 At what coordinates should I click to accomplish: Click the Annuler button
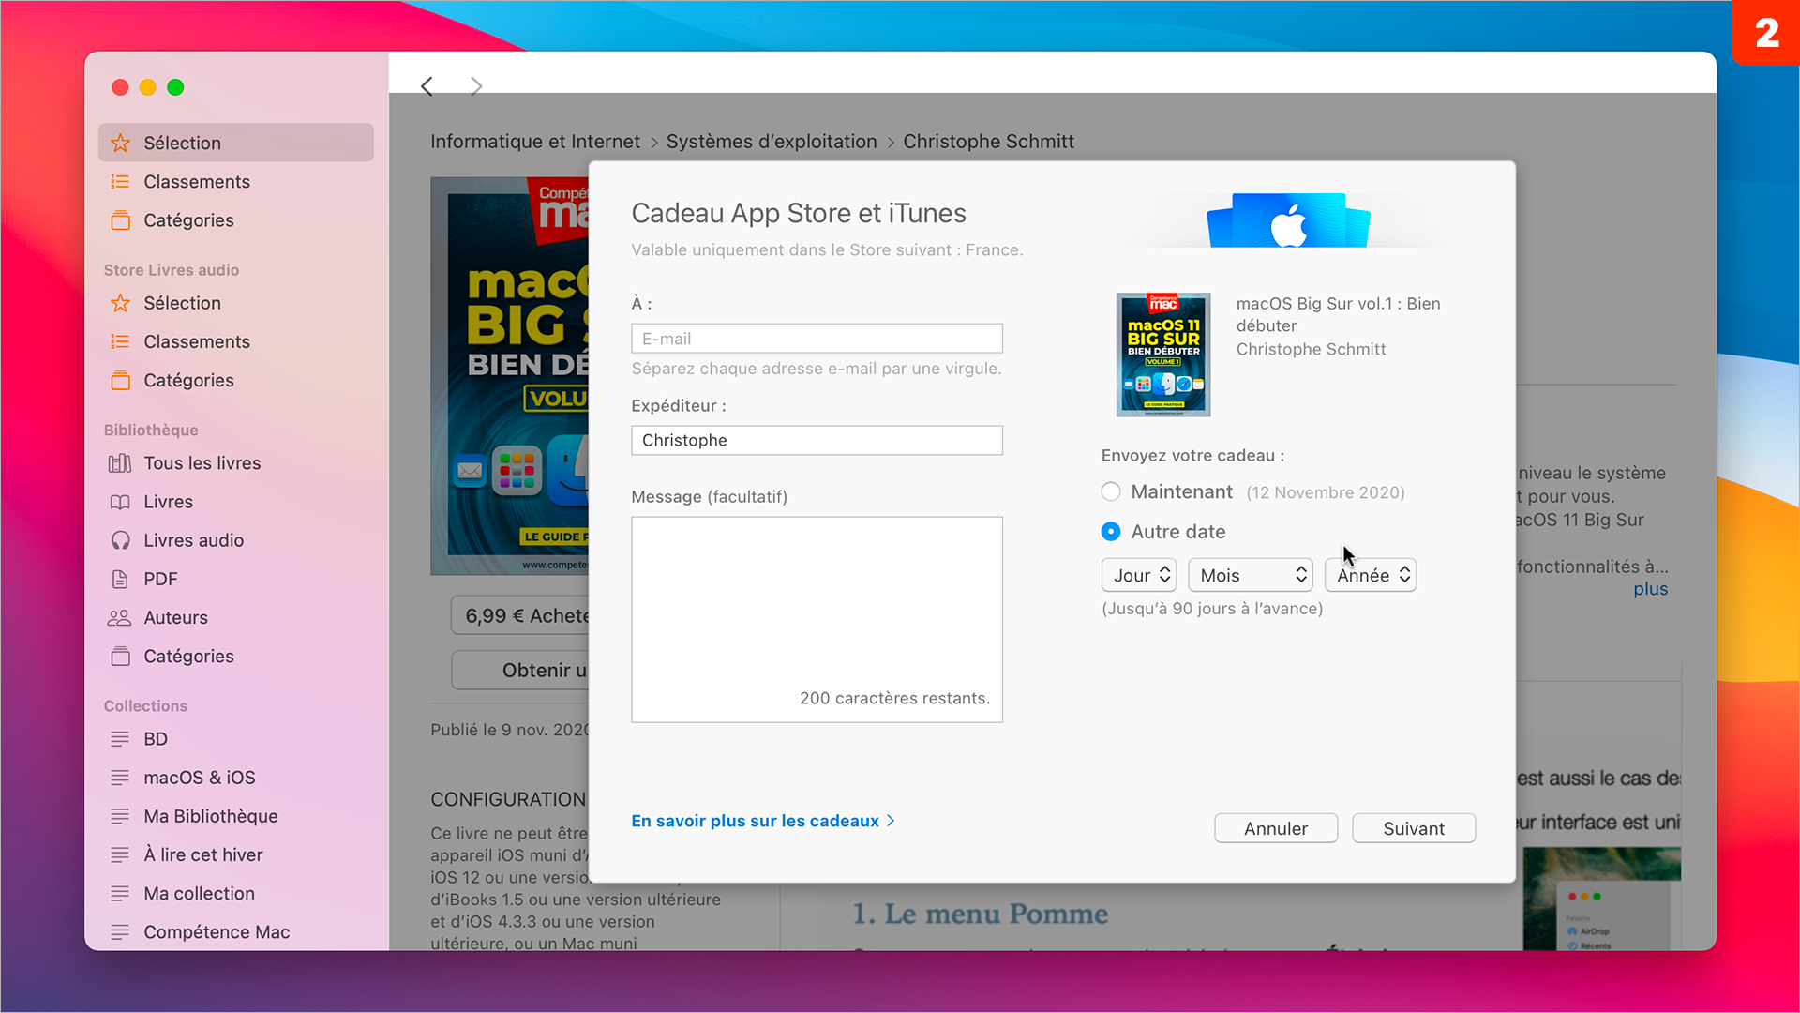(1276, 828)
